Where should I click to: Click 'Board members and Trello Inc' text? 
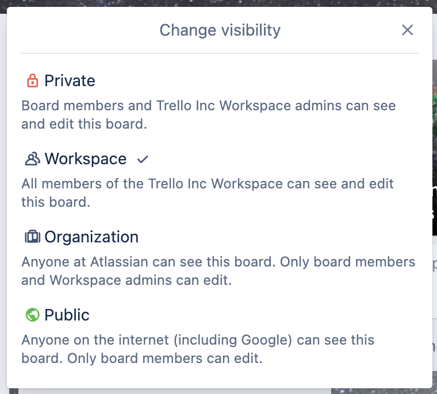click(118, 106)
